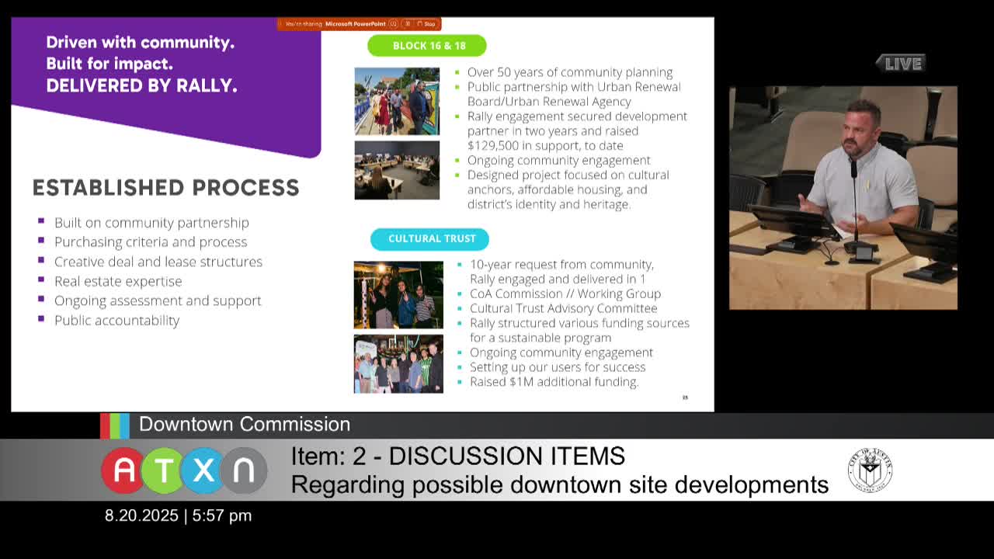Click 'Built on community partnership' bullet
The image size is (994, 559).
click(x=151, y=223)
